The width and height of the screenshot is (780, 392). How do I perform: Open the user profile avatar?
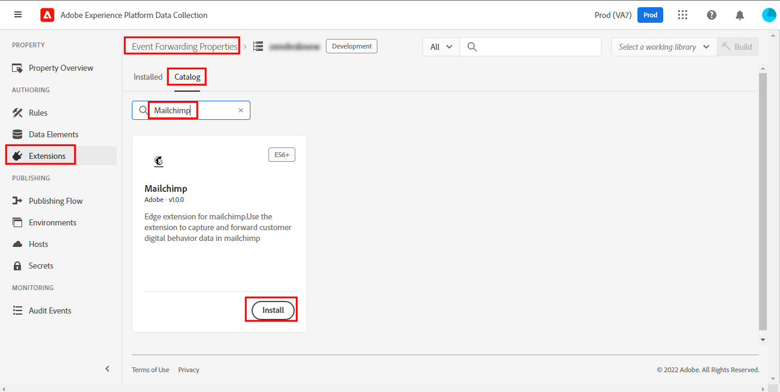[x=769, y=15]
